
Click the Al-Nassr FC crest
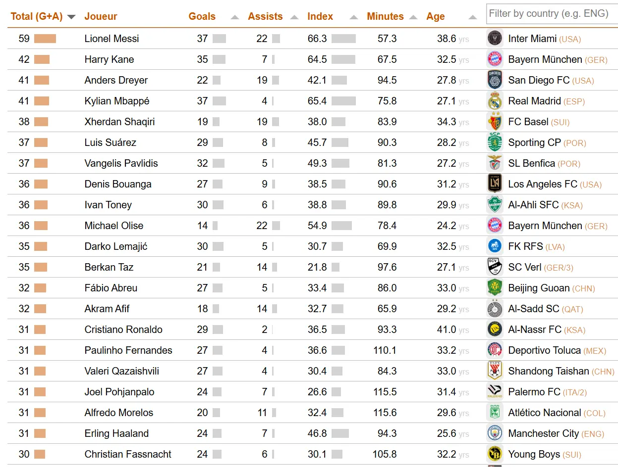495,330
